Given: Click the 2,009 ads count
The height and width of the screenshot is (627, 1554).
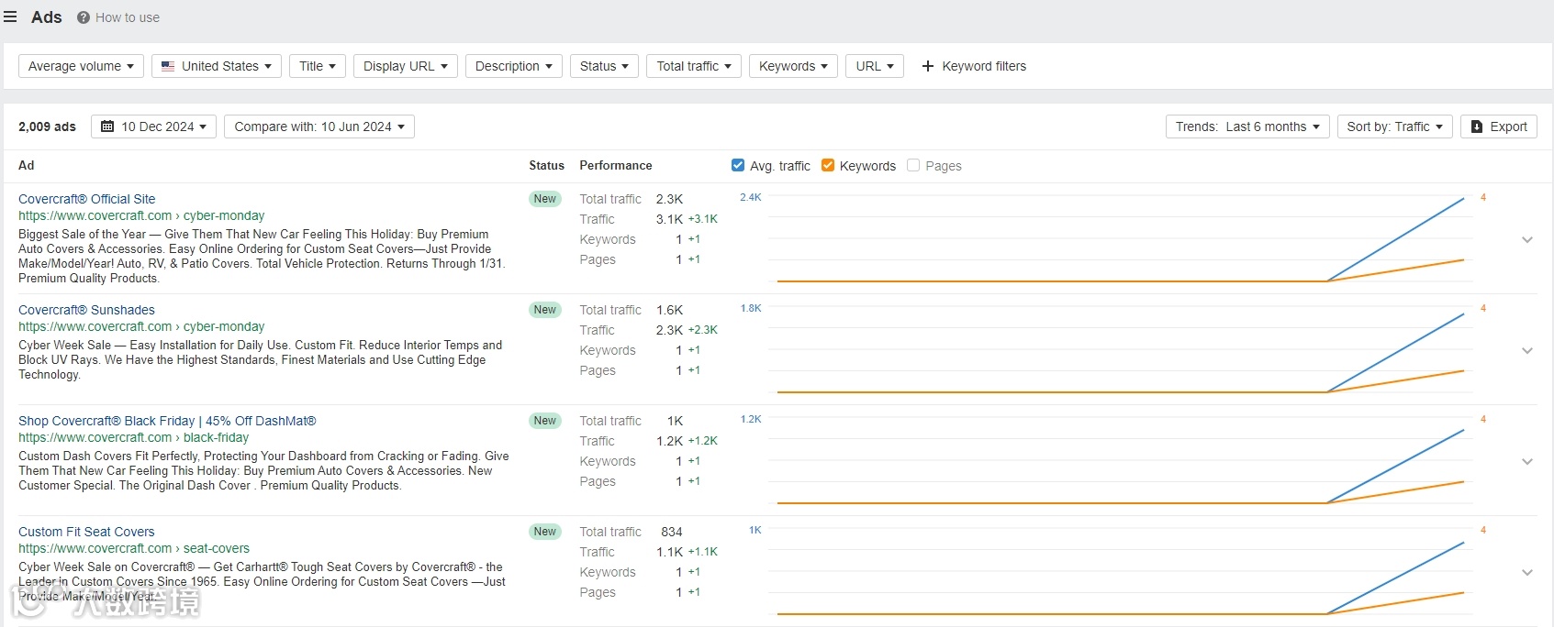Looking at the screenshot, I should pyautogui.click(x=47, y=126).
